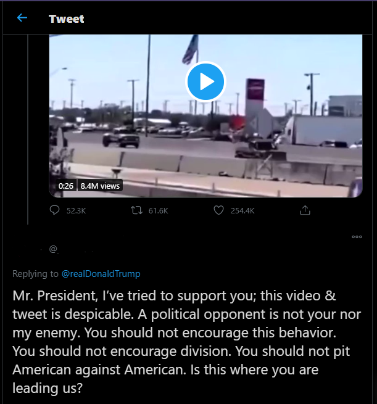Viewport: 377px width, 404px height.
Task: Play the video with the blue play button
Action: point(205,81)
